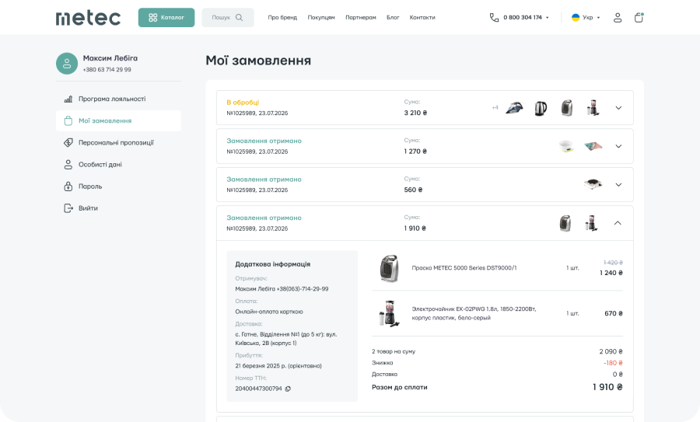700x422 pixels.
Task: Click the blender product image in order details
Action: pos(389,313)
